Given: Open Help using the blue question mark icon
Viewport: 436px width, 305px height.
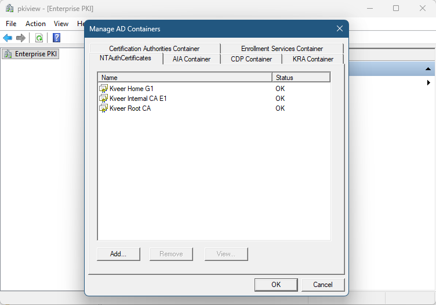Looking at the screenshot, I should pyautogui.click(x=56, y=38).
